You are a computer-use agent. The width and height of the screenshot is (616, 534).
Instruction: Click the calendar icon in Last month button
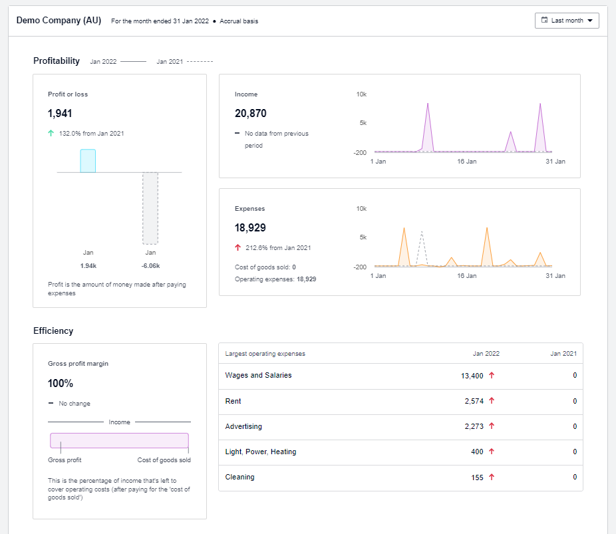[544, 20]
